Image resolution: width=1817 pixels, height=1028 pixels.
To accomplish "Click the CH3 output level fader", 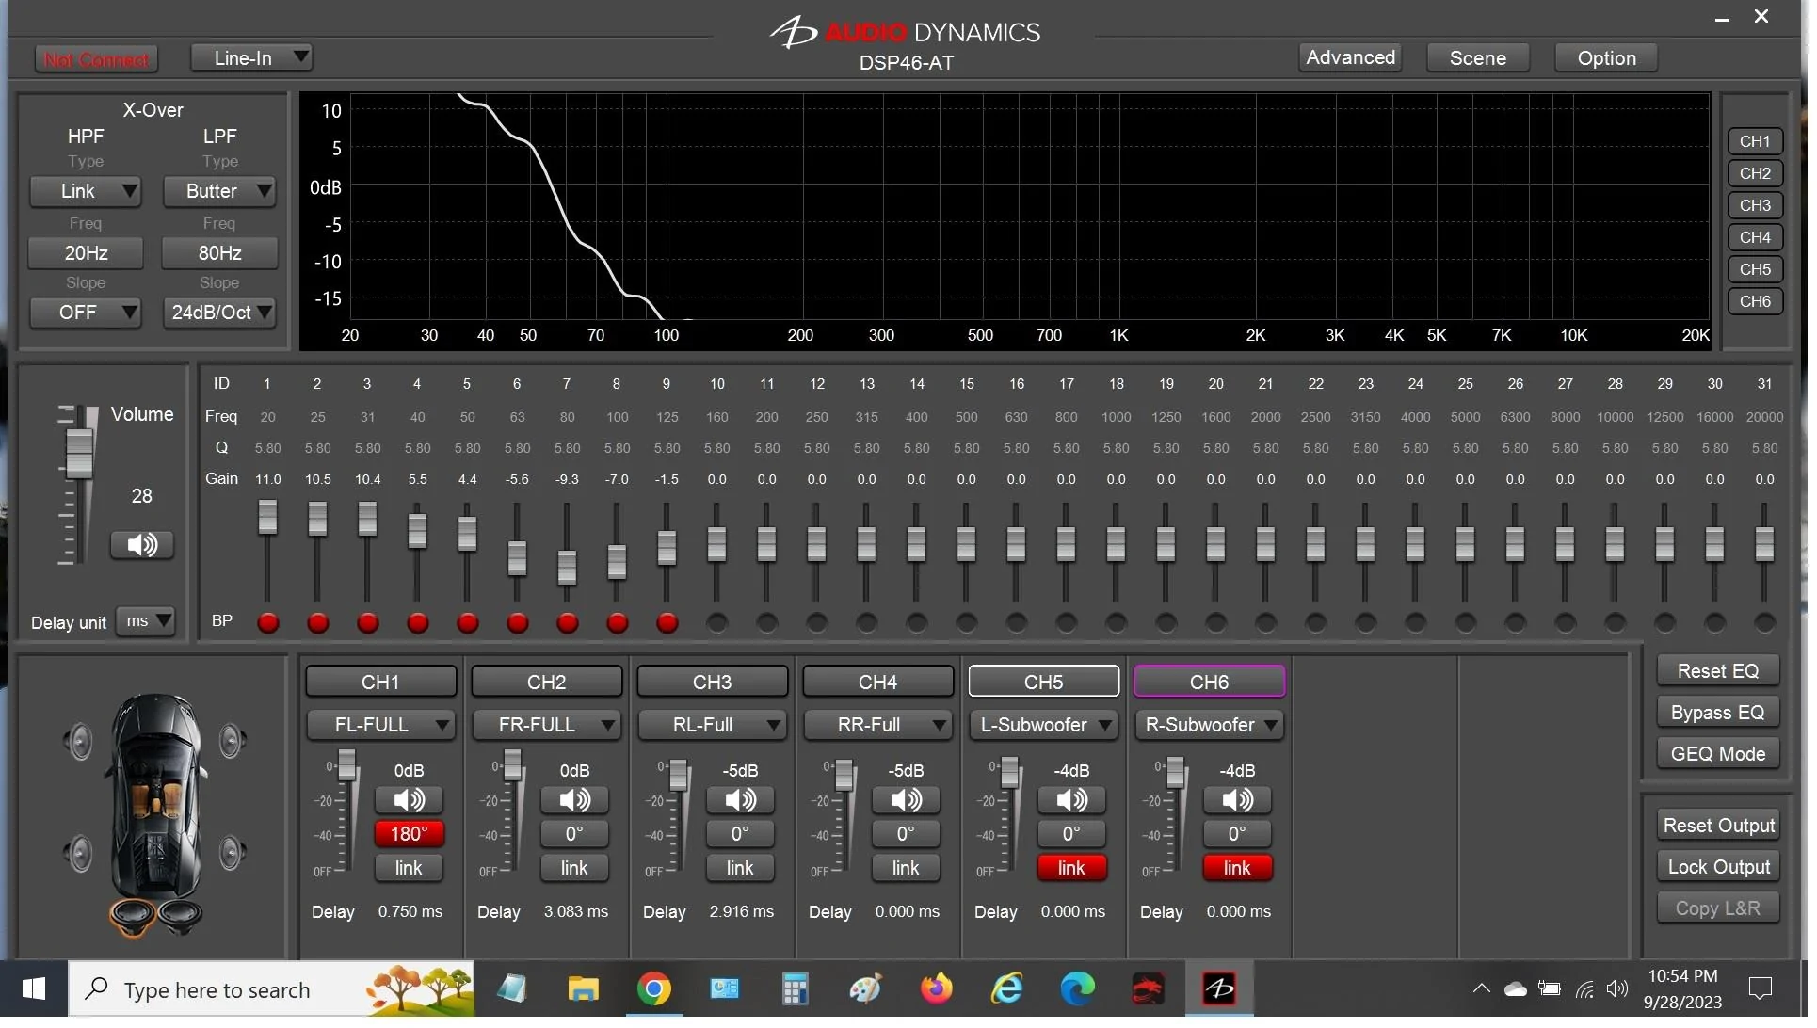I will [x=679, y=778].
